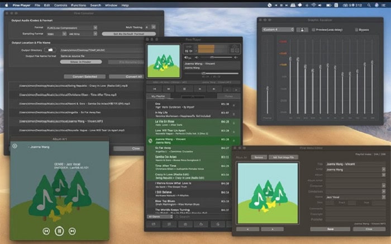The image size is (391, 244).
Task: Click the volume-down speaker icon
Action: tap(197, 58)
